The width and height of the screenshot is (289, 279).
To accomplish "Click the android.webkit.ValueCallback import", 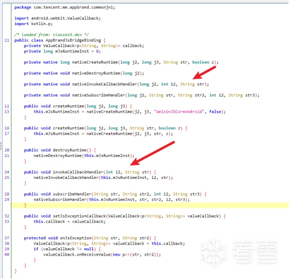I will (x=57, y=18).
